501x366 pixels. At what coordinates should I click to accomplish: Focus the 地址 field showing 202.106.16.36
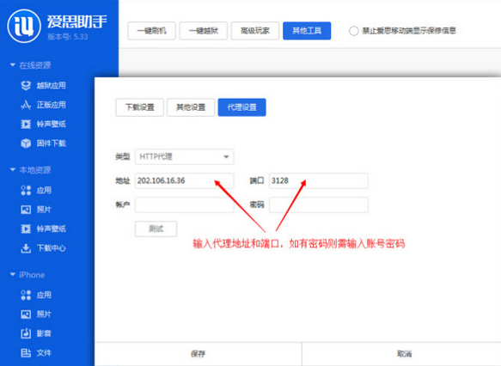tap(185, 180)
